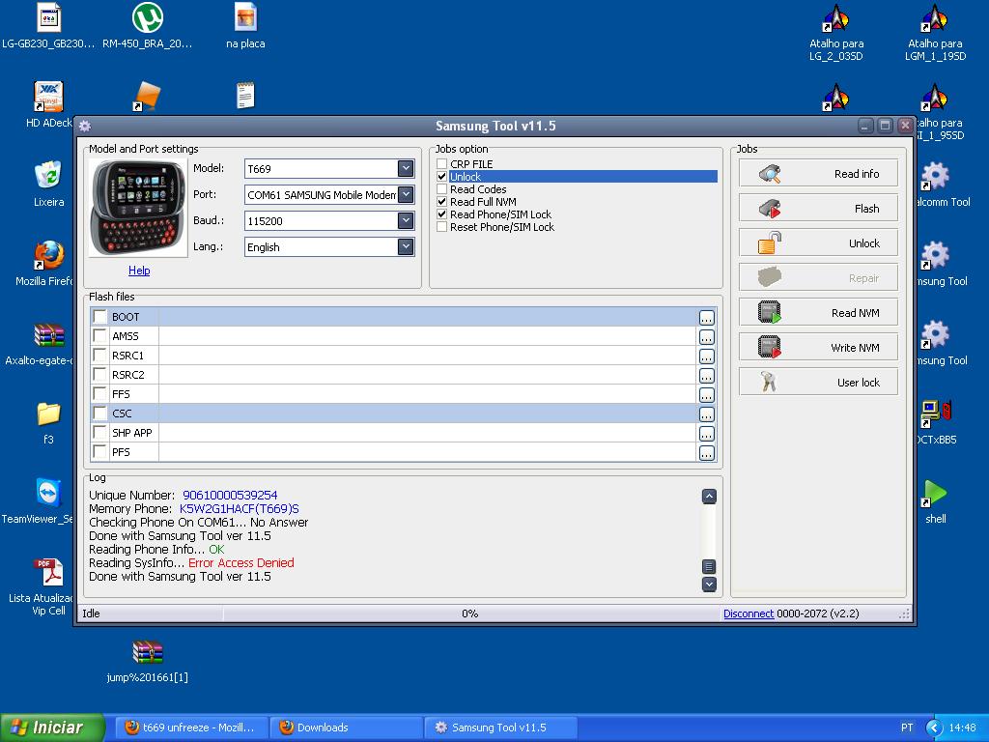This screenshot has height=742, width=989.
Task: Browse for SHP APP file with ellipsis button
Action: 706,434
